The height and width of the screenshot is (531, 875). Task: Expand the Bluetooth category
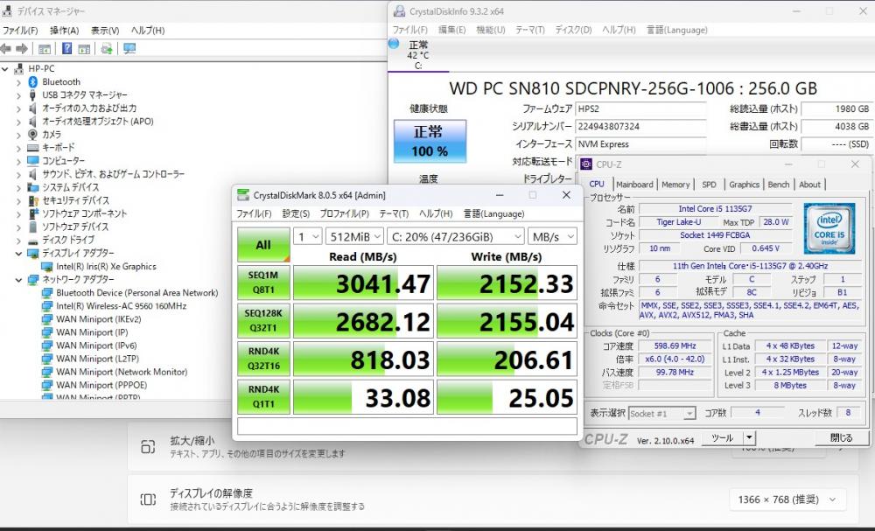click(x=19, y=82)
